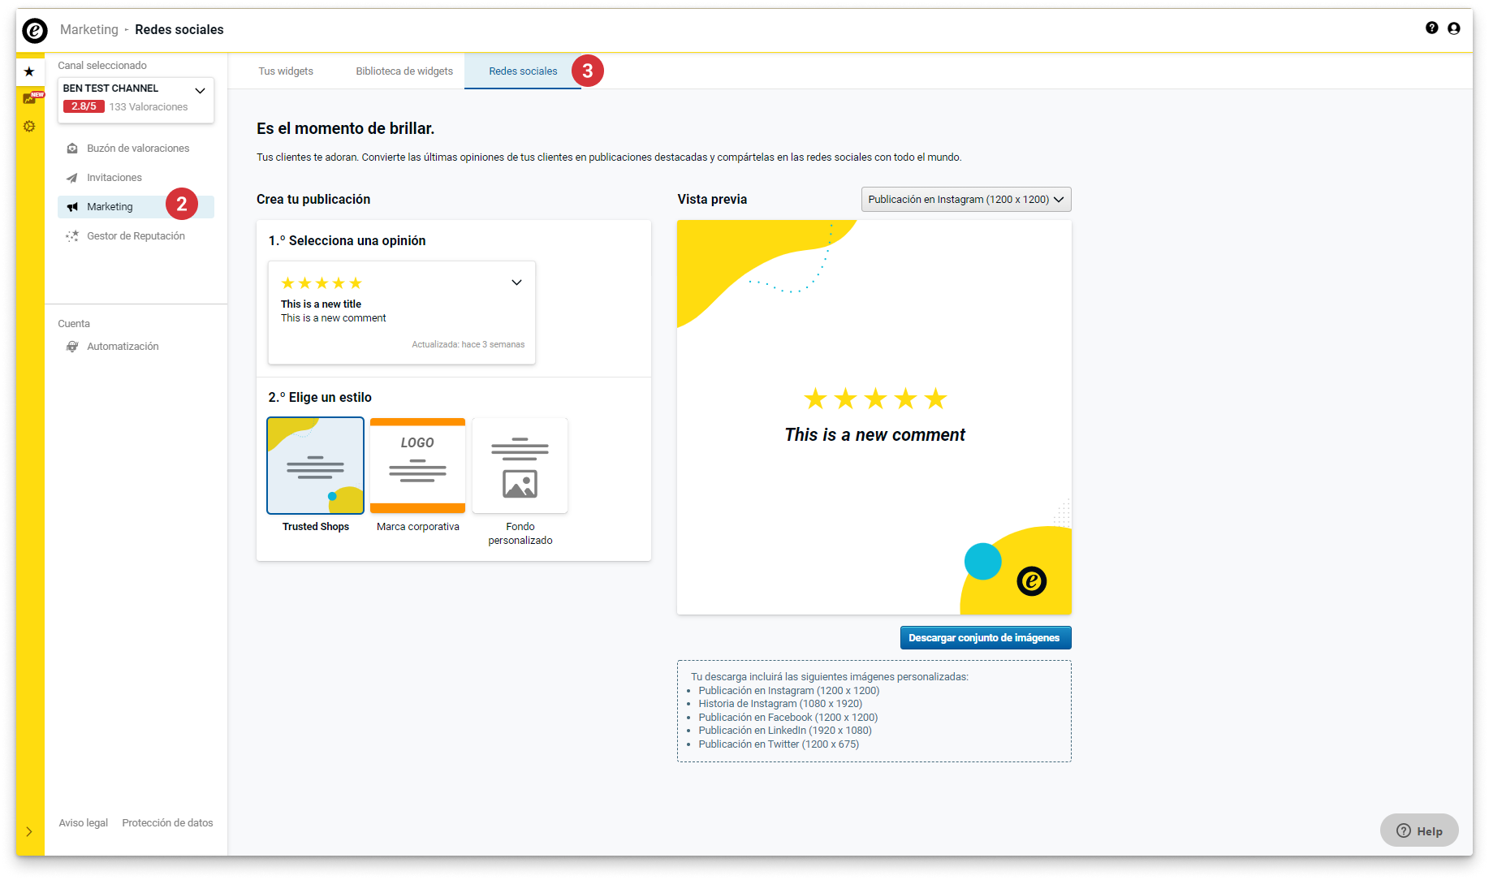Viewport: 1489px width, 880px height.
Task: Open the analytics icon marked NEW
Action: (30, 98)
